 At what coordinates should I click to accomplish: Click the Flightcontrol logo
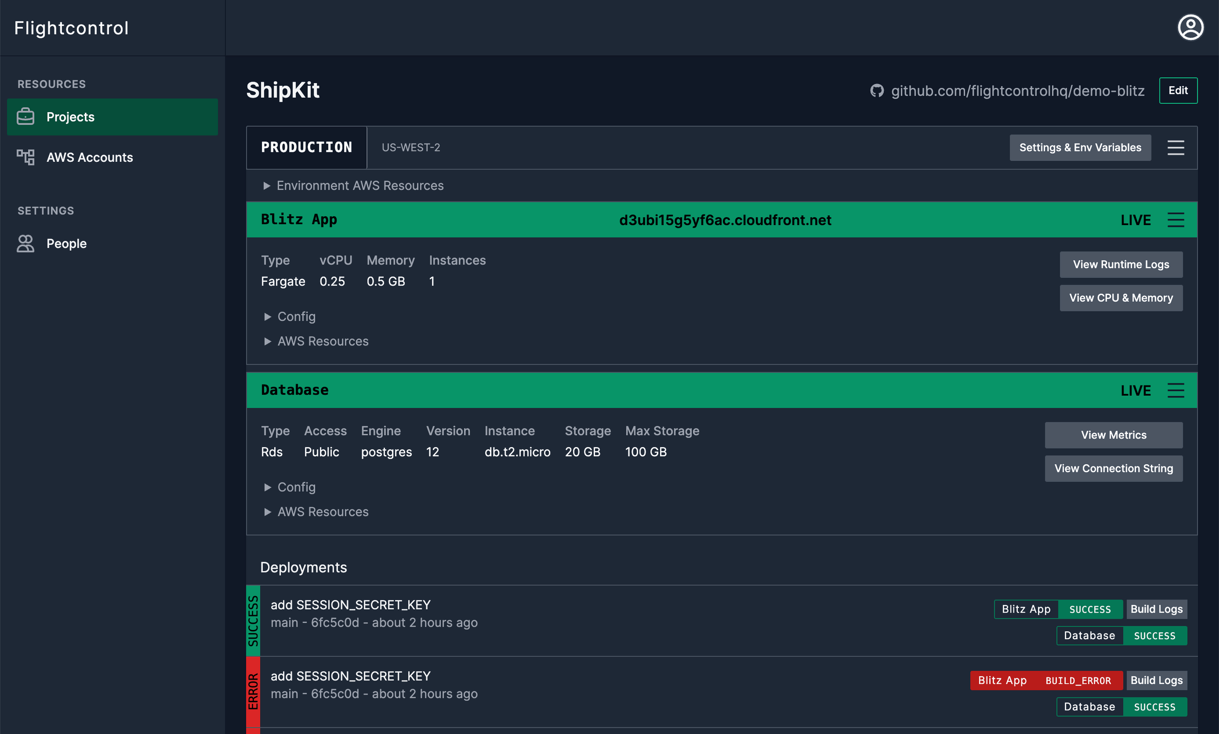click(72, 28)
